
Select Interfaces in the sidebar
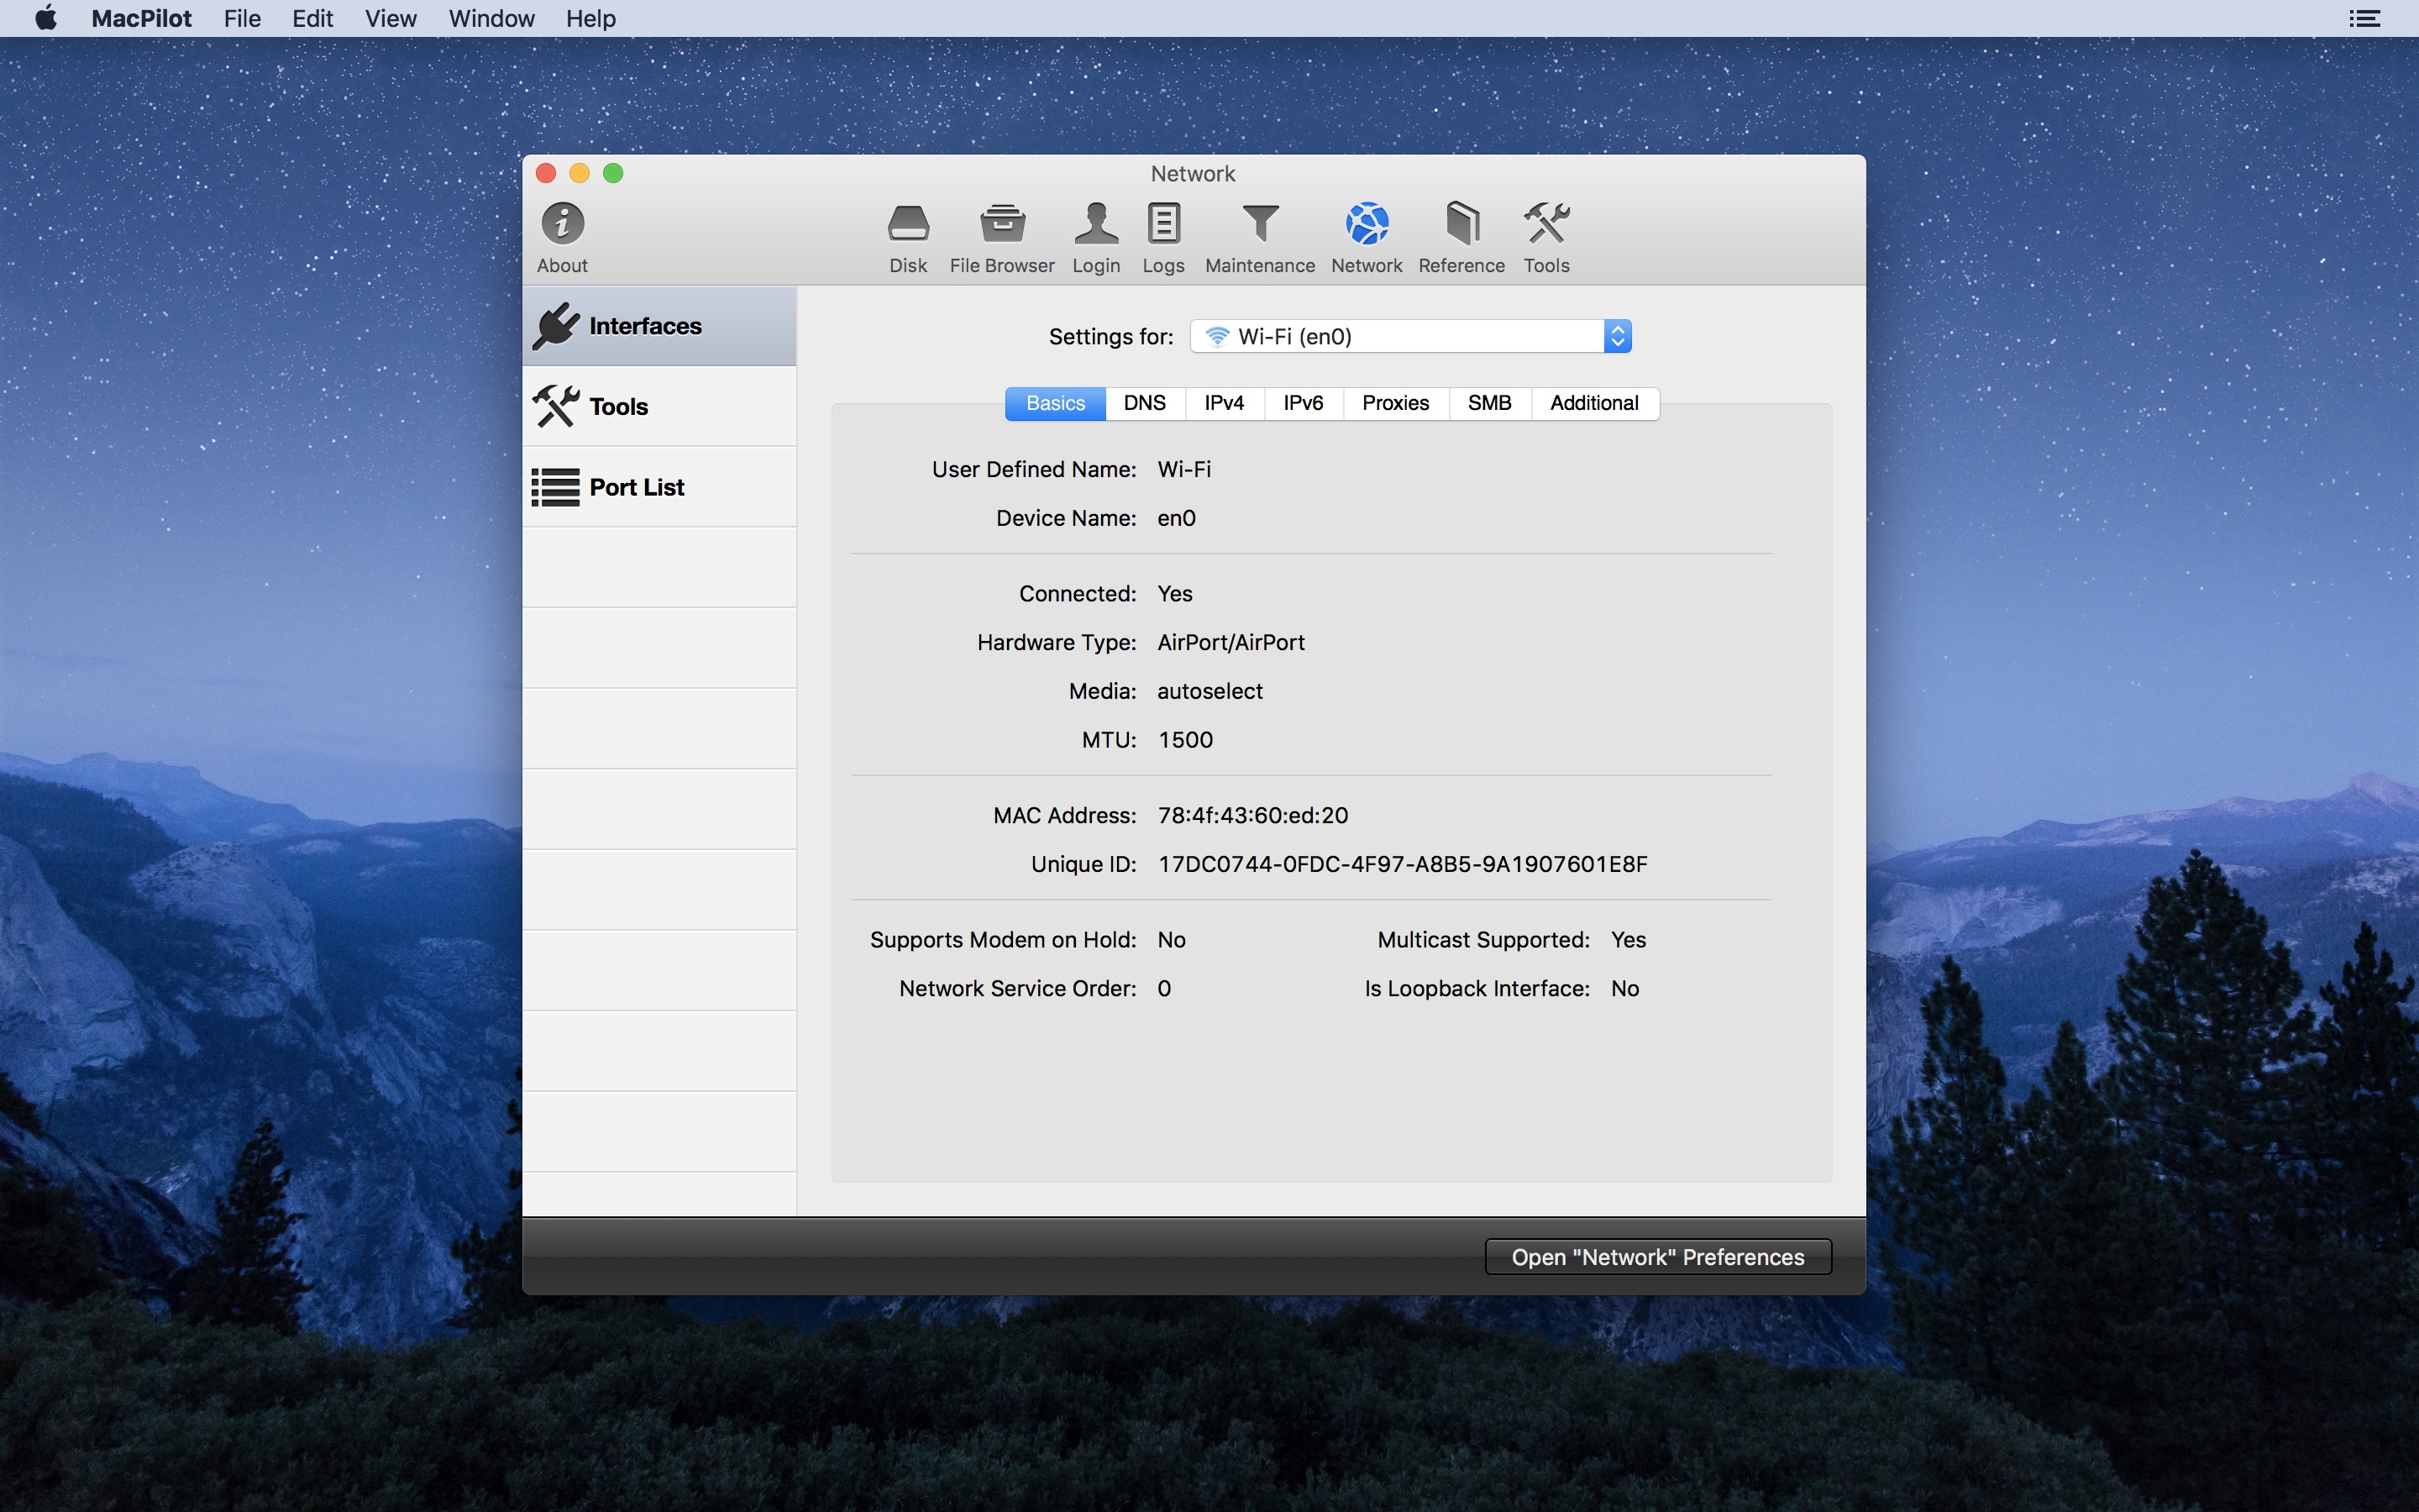tap(659, 326)
